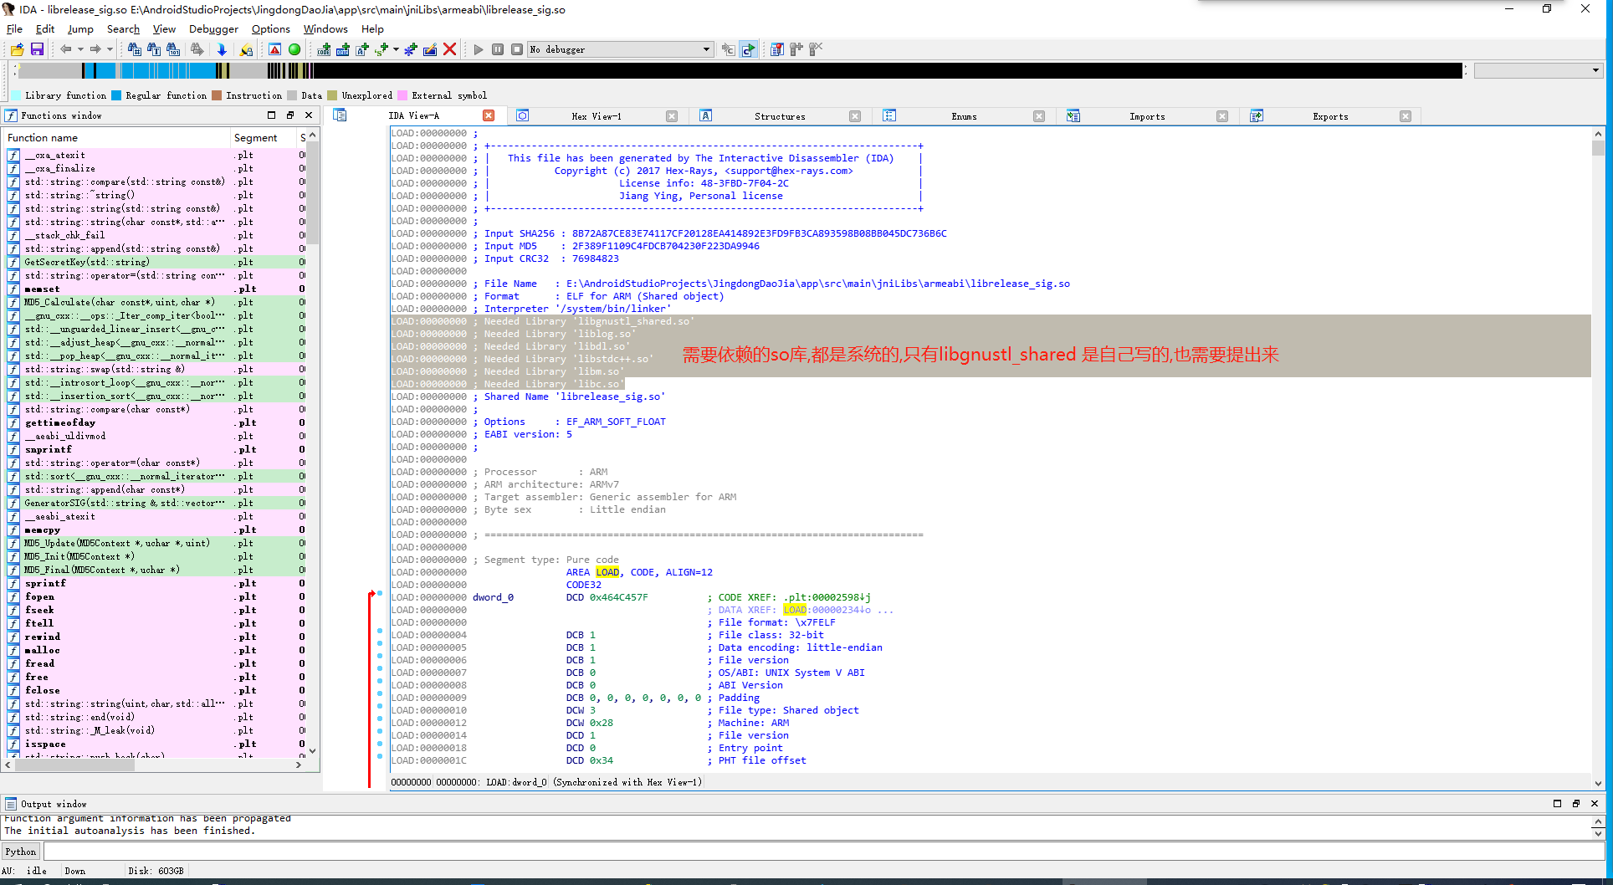Click the red X delete toolbar icon

(x=450, y=49)
